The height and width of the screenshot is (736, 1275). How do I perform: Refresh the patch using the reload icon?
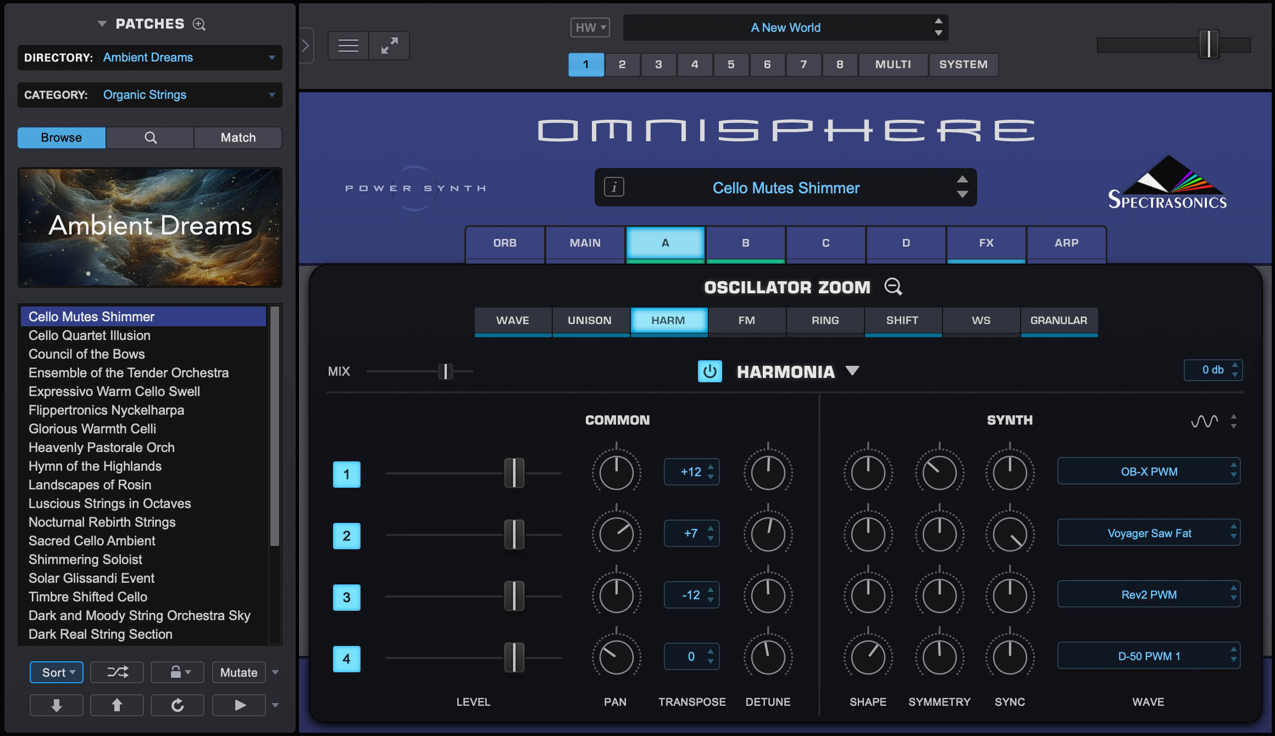tap(177, 705)
